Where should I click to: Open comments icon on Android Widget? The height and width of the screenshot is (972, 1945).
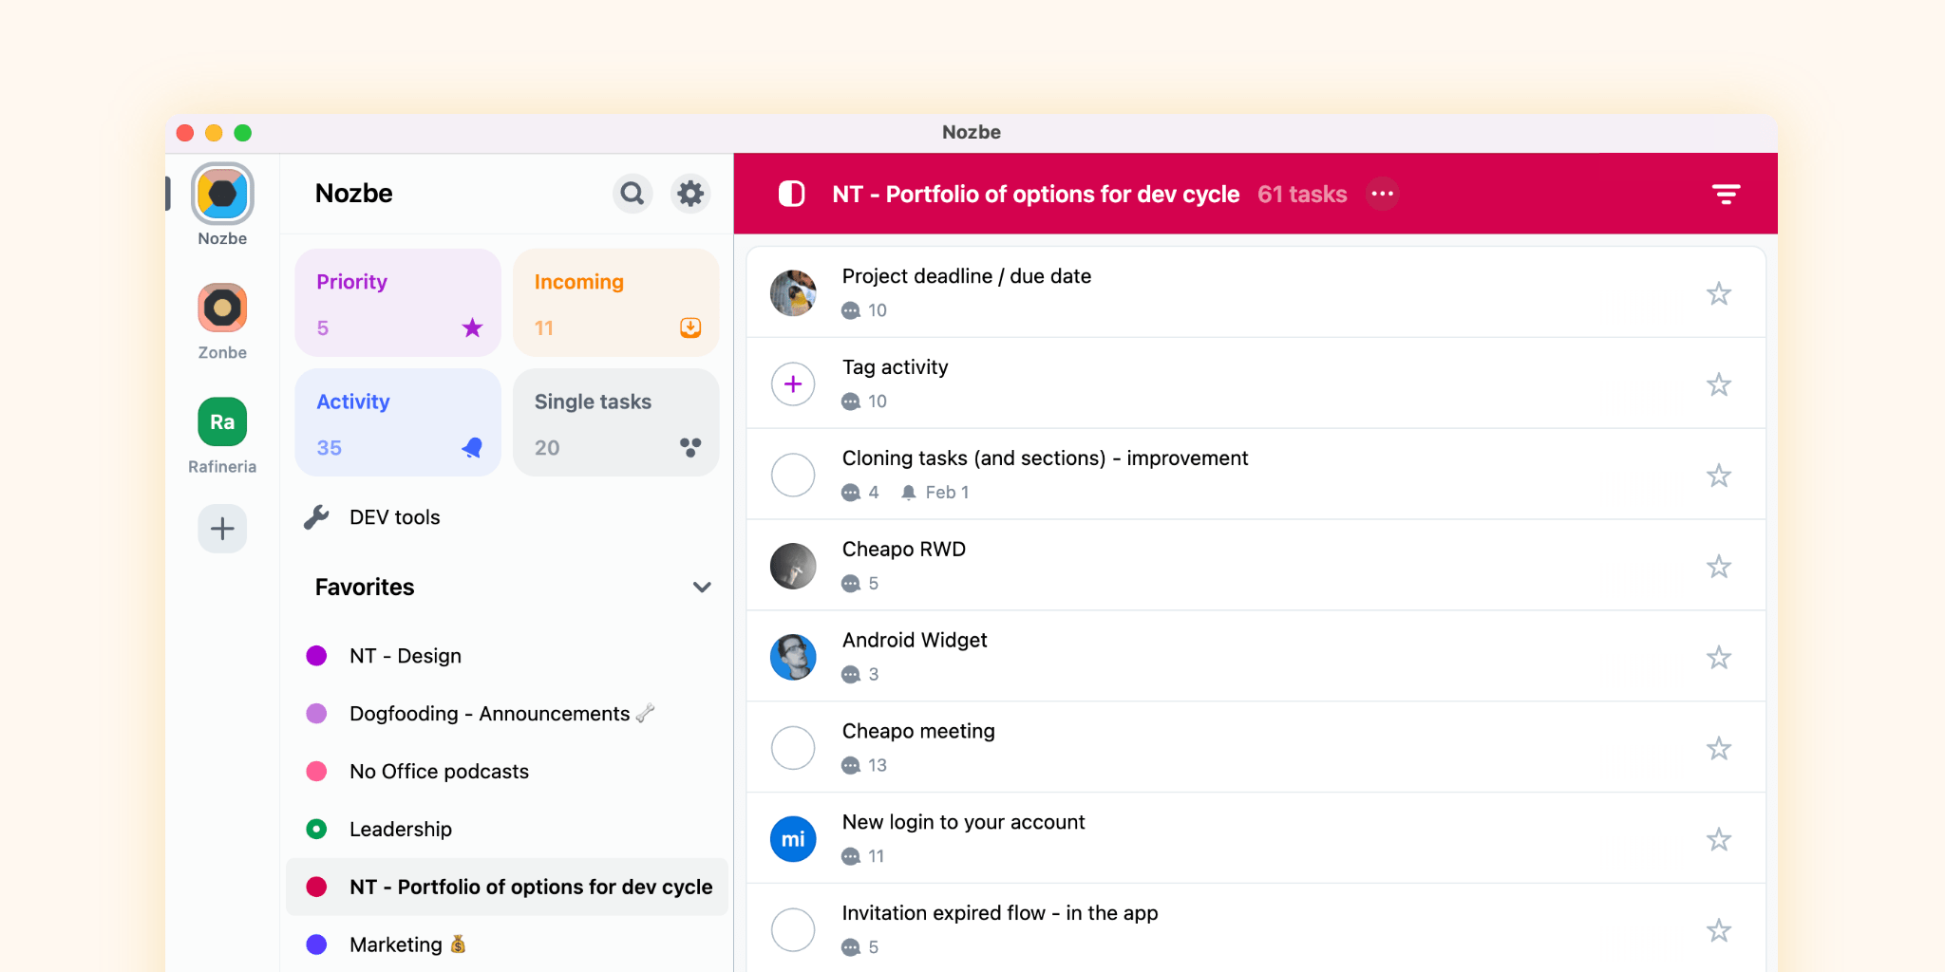[851, 675]
